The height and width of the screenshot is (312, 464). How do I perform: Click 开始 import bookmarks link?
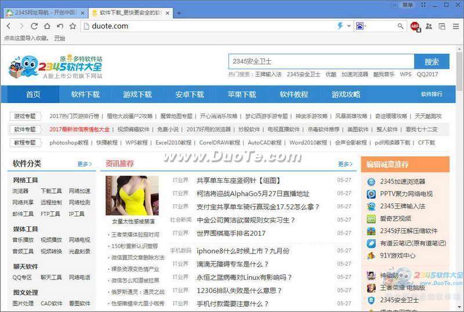(60, 38)
